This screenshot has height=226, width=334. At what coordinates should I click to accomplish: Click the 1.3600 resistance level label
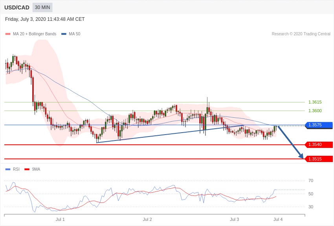click(x=315, y=111)
